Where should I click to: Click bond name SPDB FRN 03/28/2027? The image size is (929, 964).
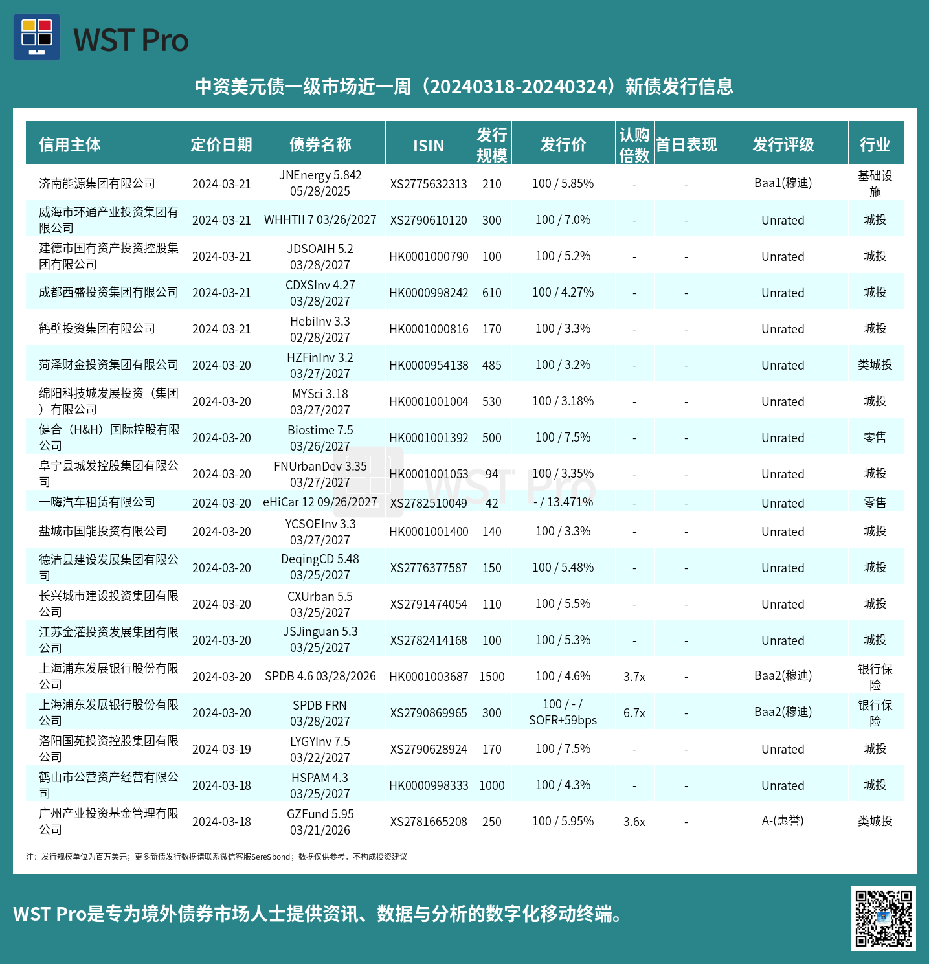click(x=320, y=713)
